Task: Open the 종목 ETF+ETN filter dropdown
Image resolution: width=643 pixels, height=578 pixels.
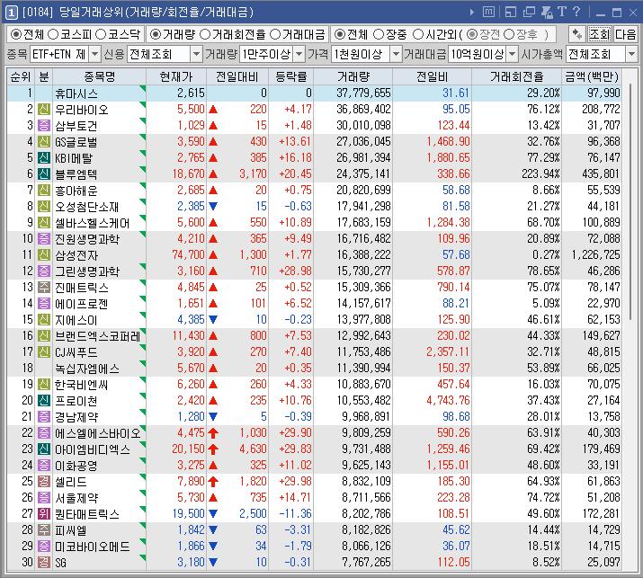Action: 94,54
